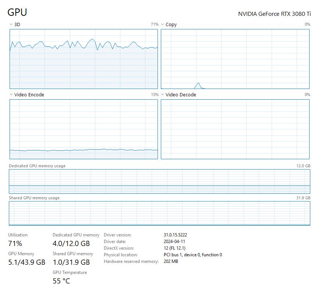Select the driver version number 31.0.15.5222
Viewport: 318px width, 289px height.
pyautogui.click(x=178, y=235)
